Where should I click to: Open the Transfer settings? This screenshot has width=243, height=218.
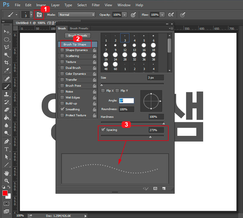71,80
